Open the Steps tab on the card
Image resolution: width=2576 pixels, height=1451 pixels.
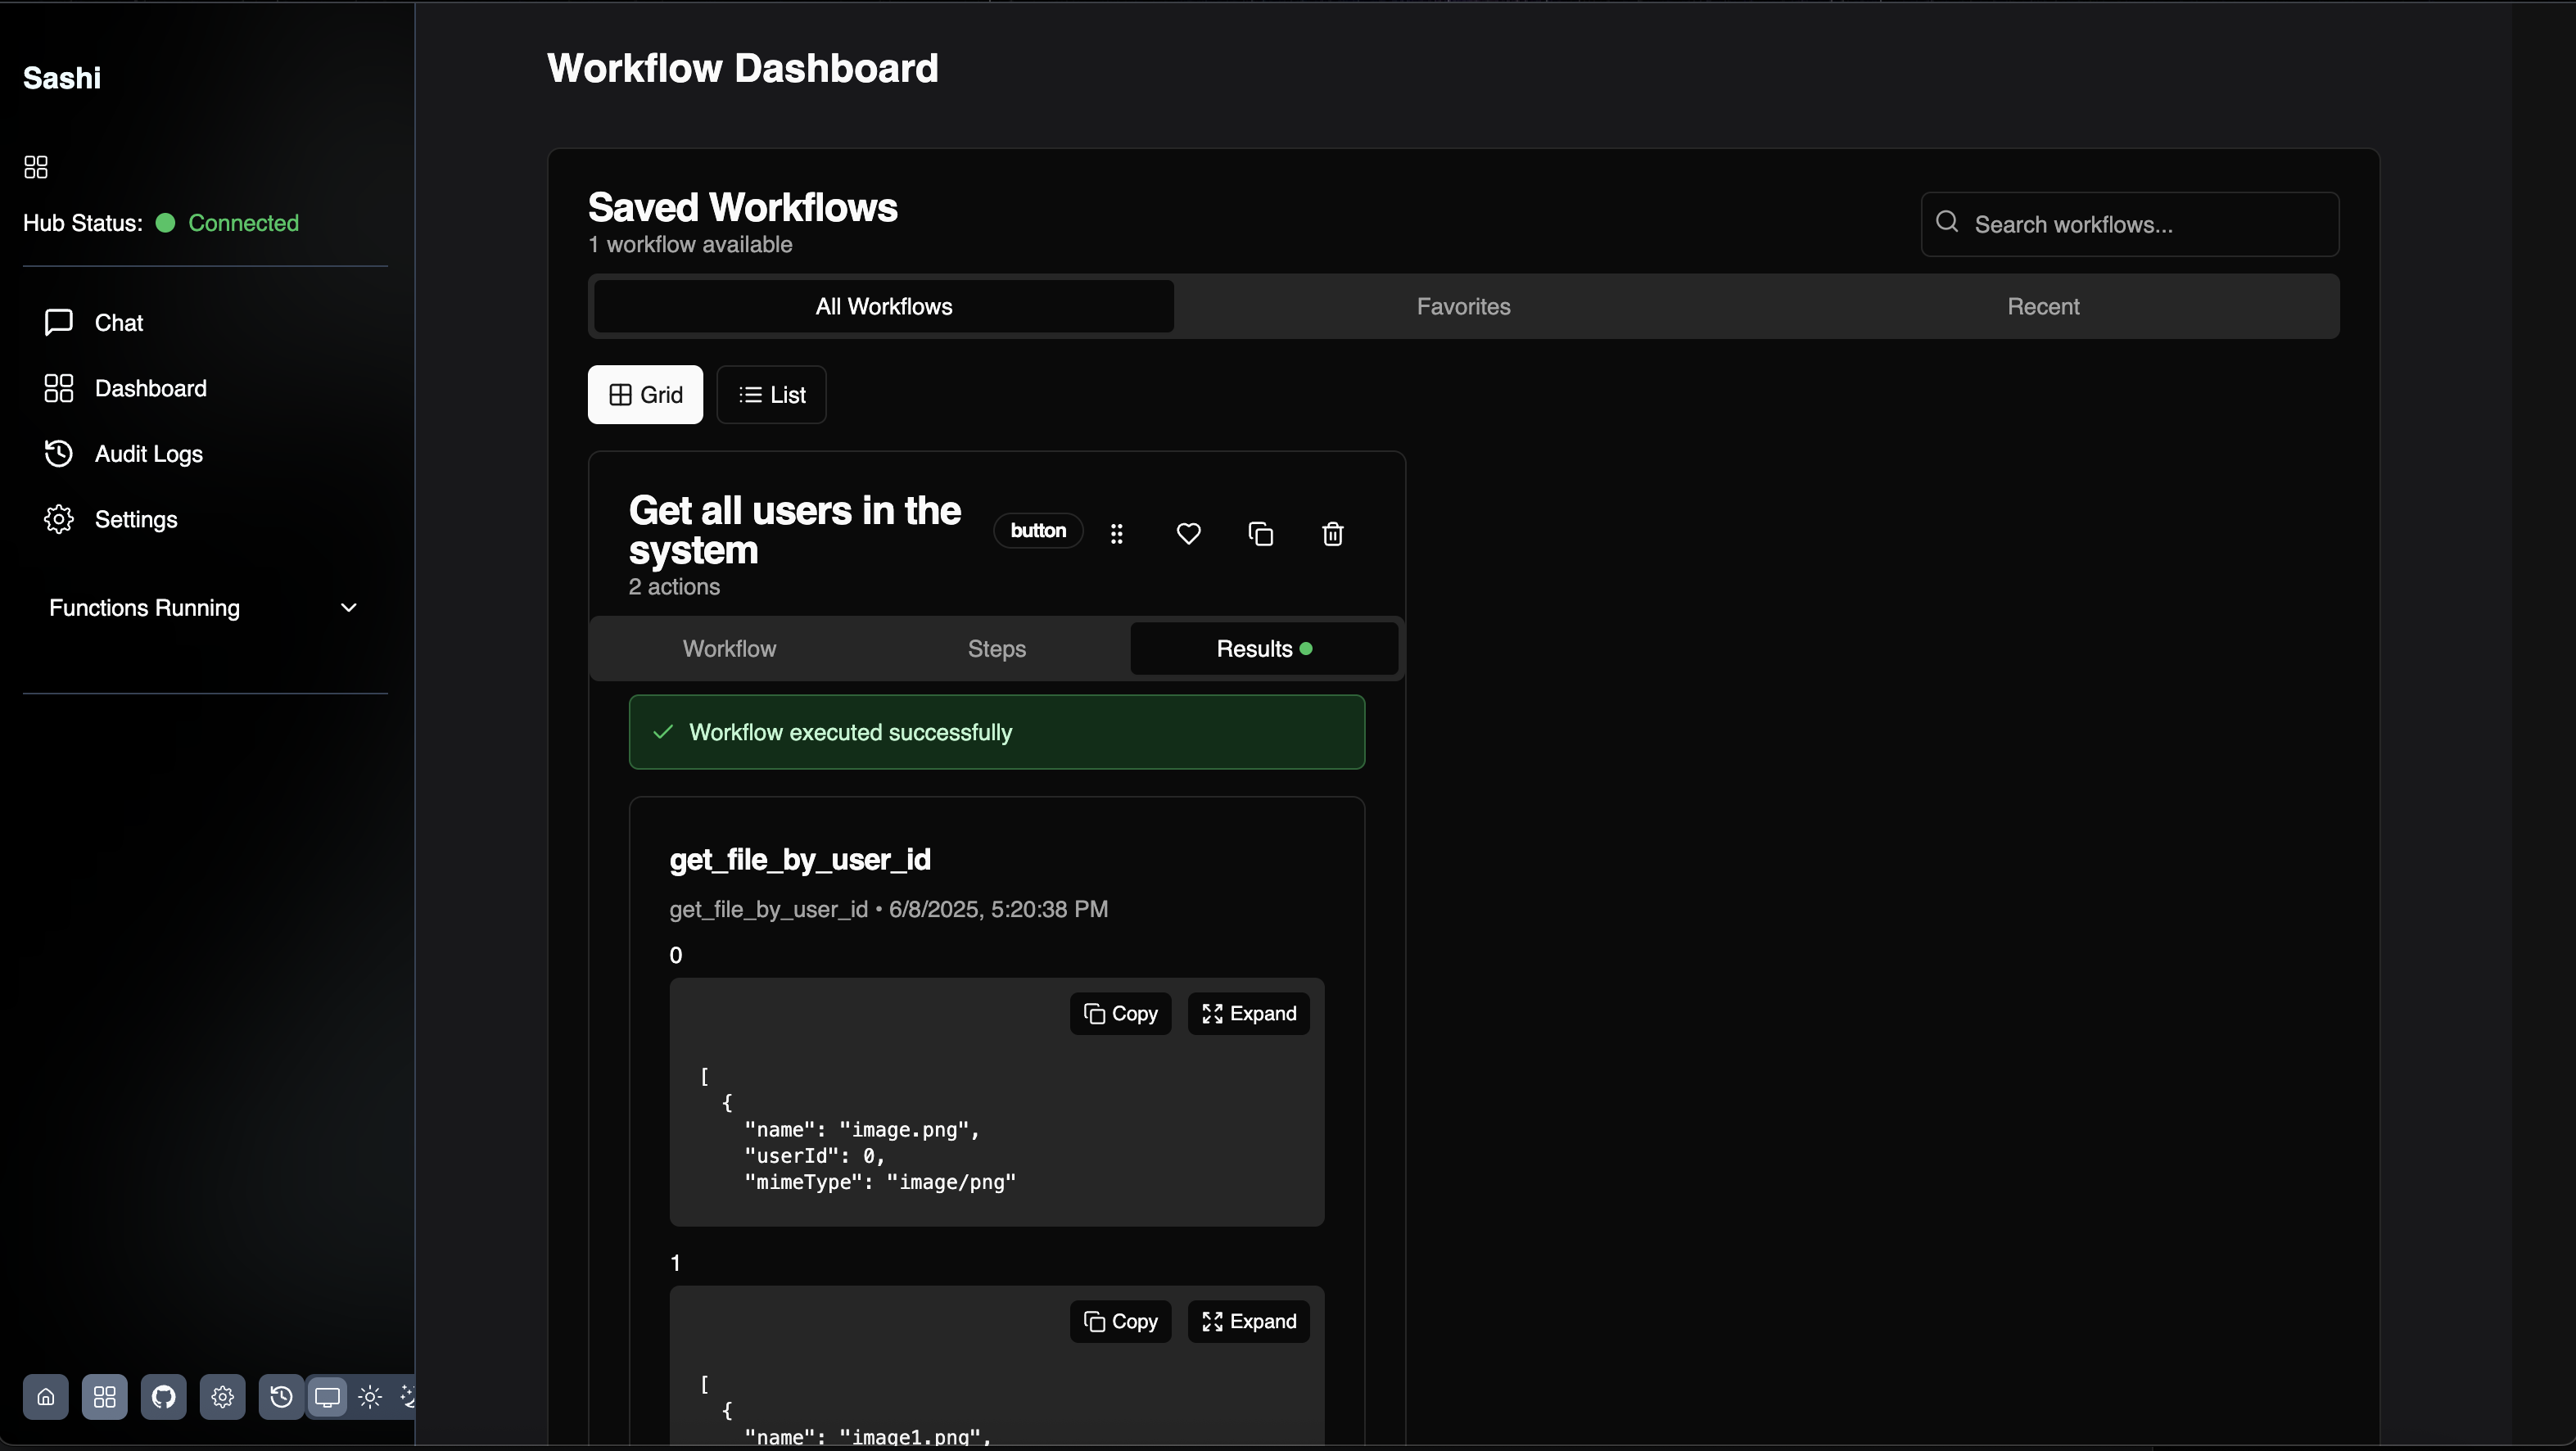pos(997,648)
